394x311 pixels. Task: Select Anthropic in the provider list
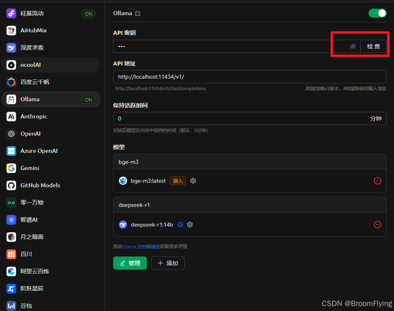click(51, 116)
